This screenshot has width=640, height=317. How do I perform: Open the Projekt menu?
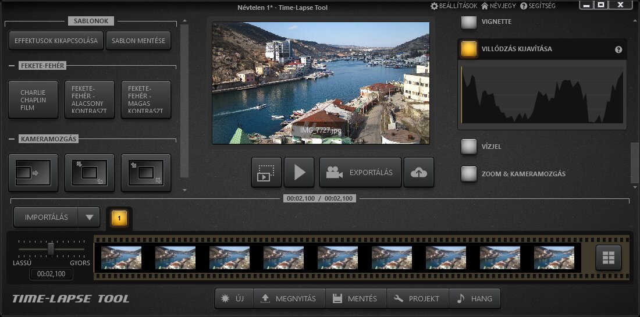pyautogui.click(x=417, y=298)
